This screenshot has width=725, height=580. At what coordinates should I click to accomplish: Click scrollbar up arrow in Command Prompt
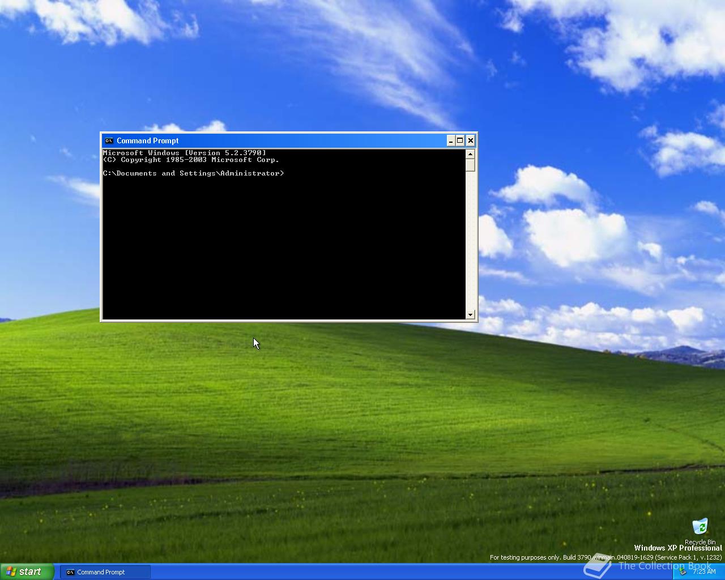(470, 154)
